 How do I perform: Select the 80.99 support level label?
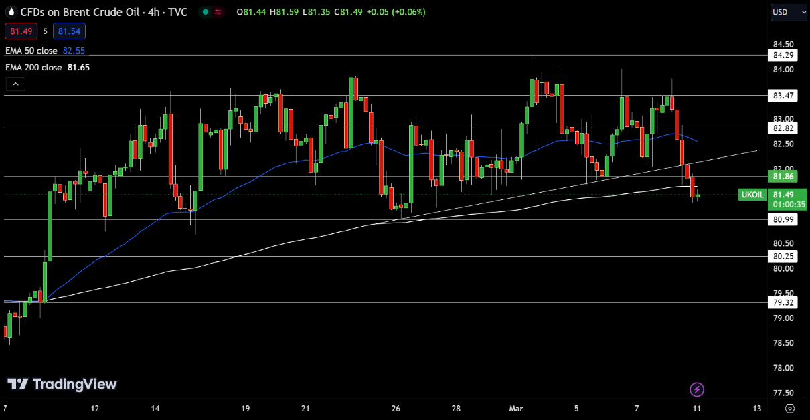point(783,219)
